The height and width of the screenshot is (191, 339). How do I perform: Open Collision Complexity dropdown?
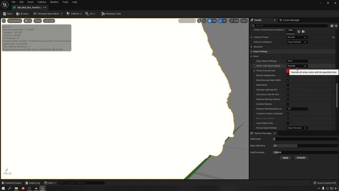[x=297, y=42]
